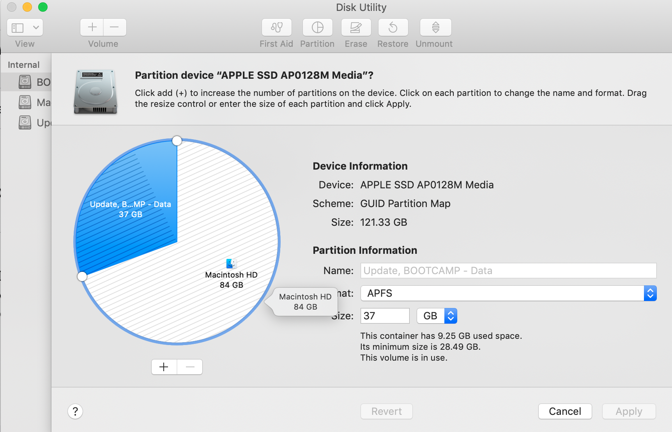
Task: Remove volume using toolbar minus
Action: (x=115, y=27)
